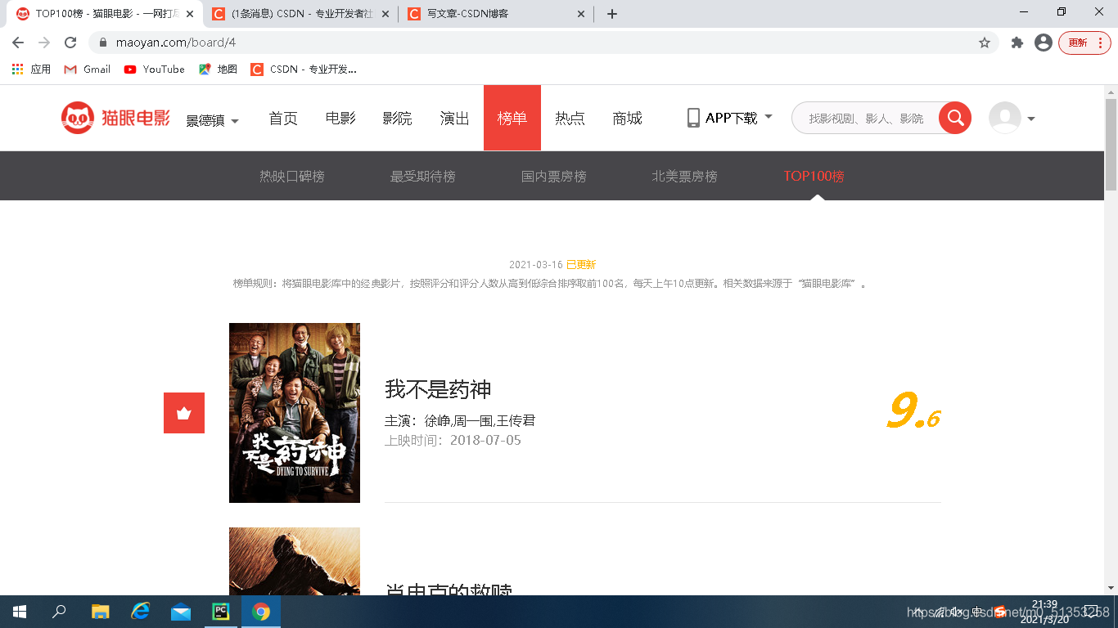Open File Explorer from the taskbar

(100, 612)
